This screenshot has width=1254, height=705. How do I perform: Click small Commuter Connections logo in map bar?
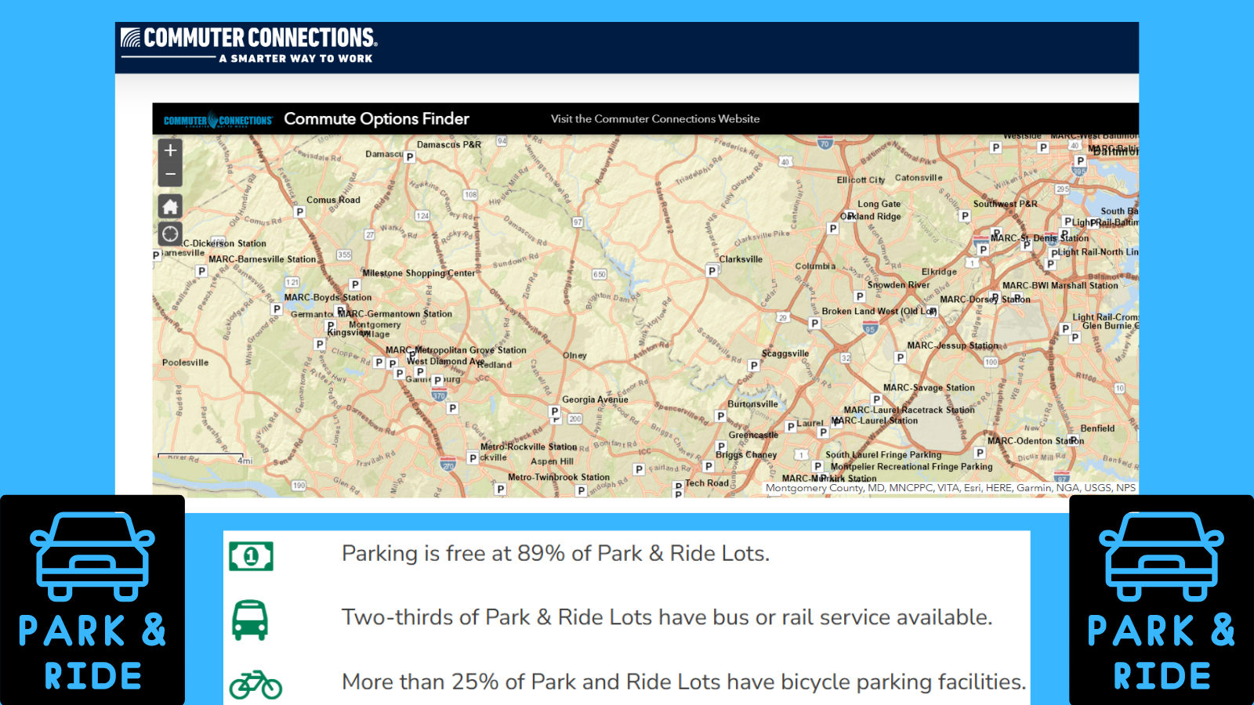[218, 120]
